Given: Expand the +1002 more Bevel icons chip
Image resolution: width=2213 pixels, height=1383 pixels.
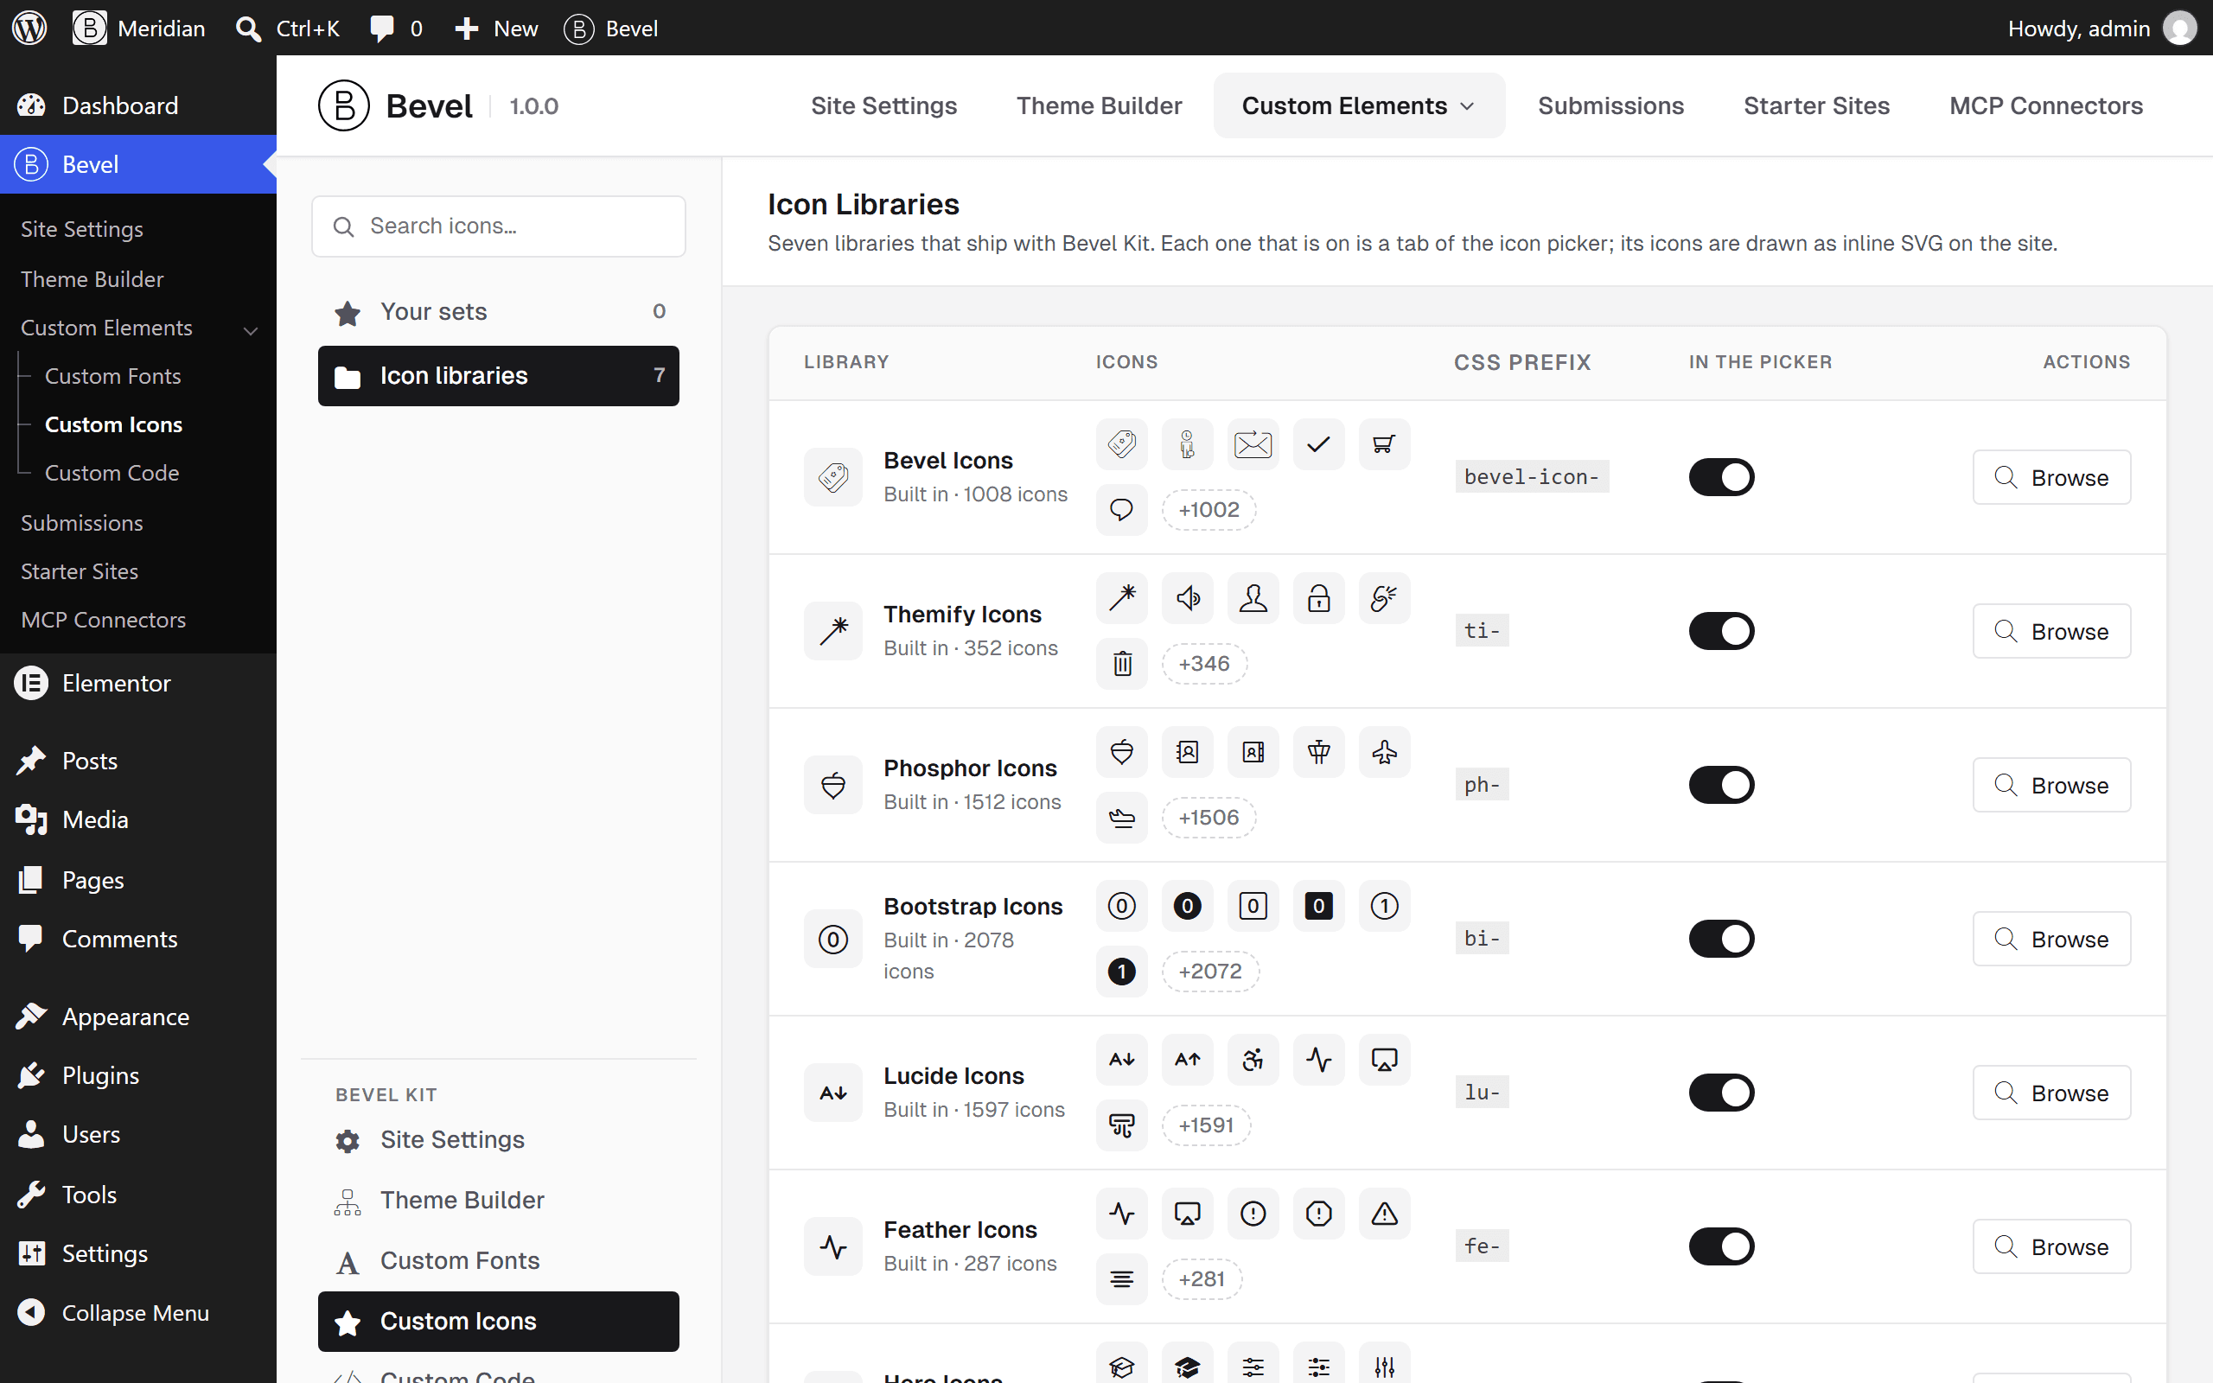Looking at the screenshot, I should click(1209, 509).
